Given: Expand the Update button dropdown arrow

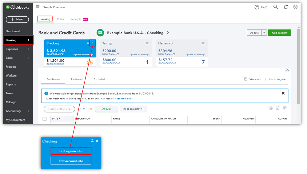Looking at the screenshot, I should (x=264, y=33).
